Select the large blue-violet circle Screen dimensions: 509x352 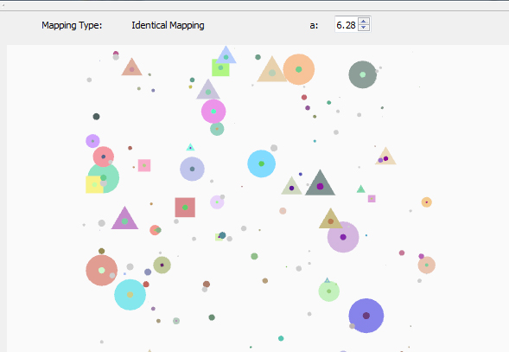click(x=366, y=316)
